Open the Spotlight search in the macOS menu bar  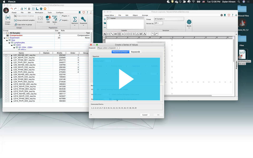pyautogui.click(x=239, y=2)
